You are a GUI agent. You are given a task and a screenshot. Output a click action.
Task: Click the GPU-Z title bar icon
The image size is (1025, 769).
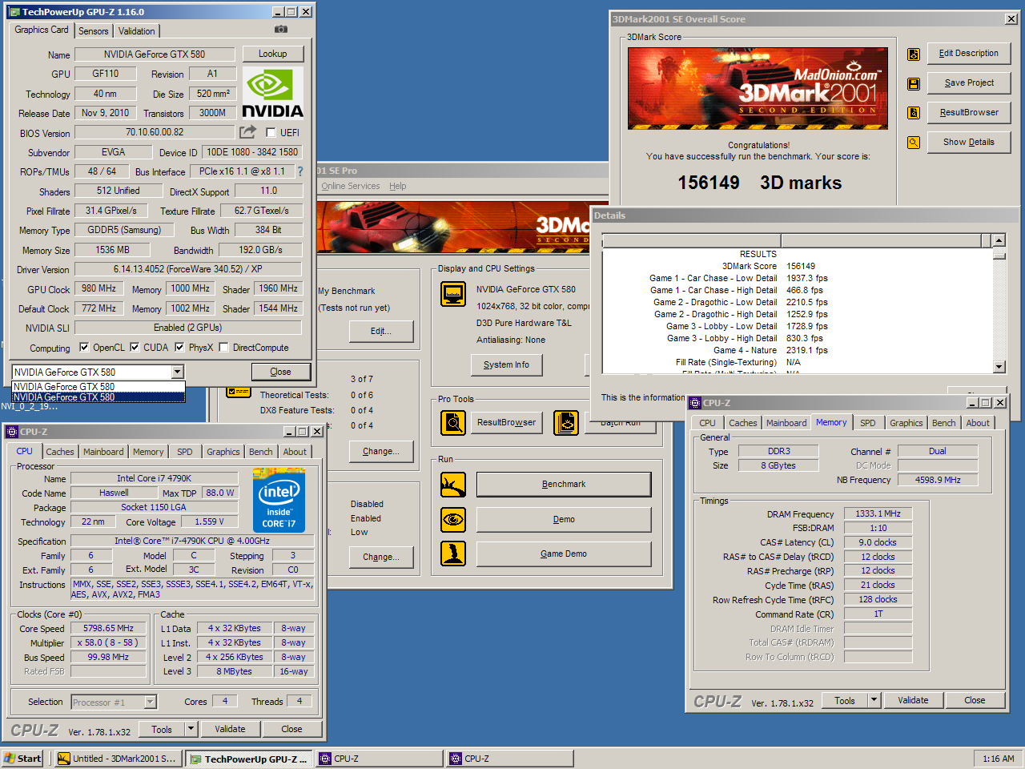point(14,12)
